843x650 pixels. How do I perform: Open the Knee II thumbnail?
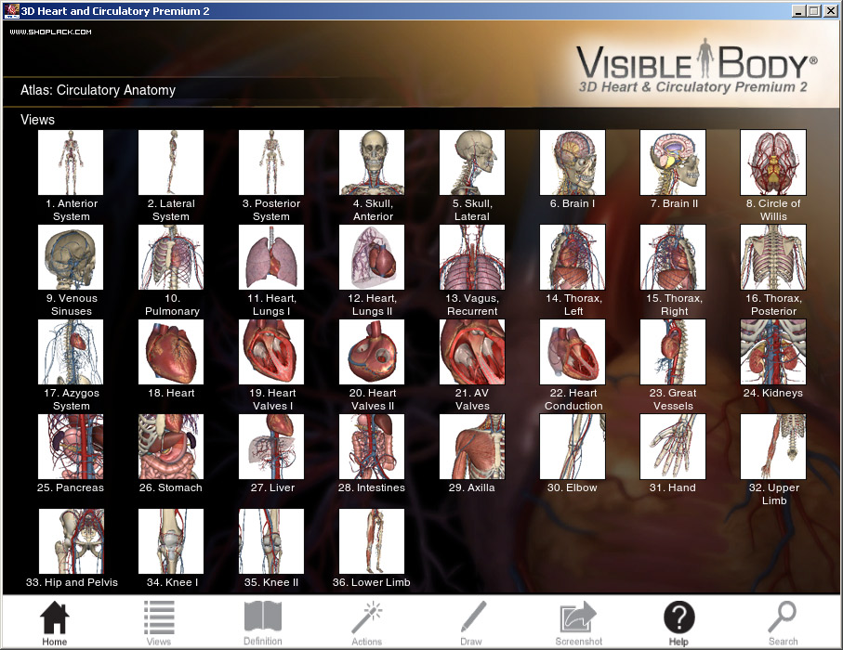pos(271,541)
